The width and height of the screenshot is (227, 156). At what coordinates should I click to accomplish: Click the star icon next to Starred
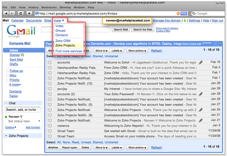22,55
